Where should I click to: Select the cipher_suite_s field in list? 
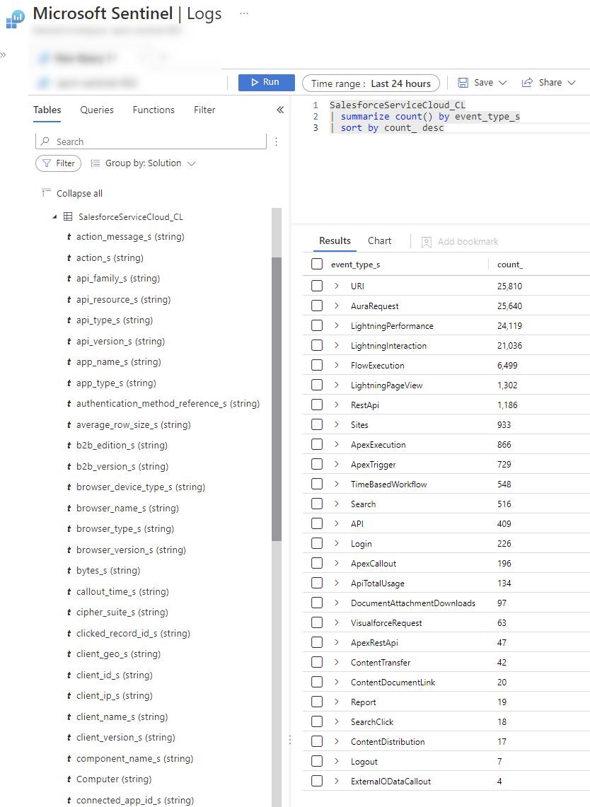pyautogui.click(x=122, y=612)
